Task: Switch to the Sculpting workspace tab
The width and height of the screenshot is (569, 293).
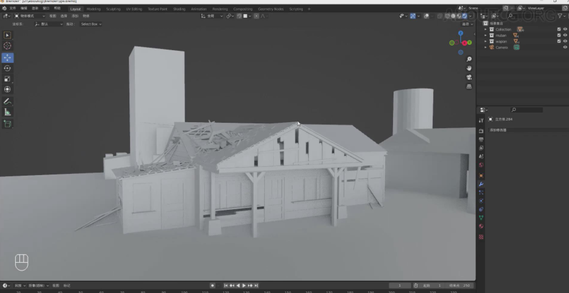Action: point(113,9)
